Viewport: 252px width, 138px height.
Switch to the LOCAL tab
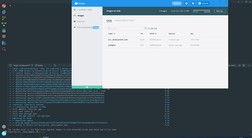(109, 20)
